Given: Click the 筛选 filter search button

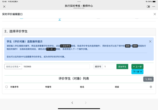Looking at the screenshot, I should (x=148, y=79).
